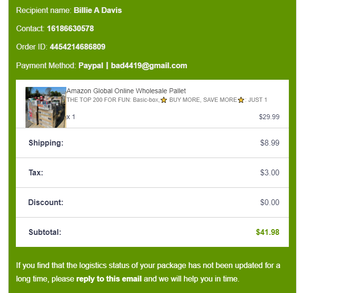Screen dimensions: 347x293
Task: Click the Shipping row label
Action: tap(46, 143)
